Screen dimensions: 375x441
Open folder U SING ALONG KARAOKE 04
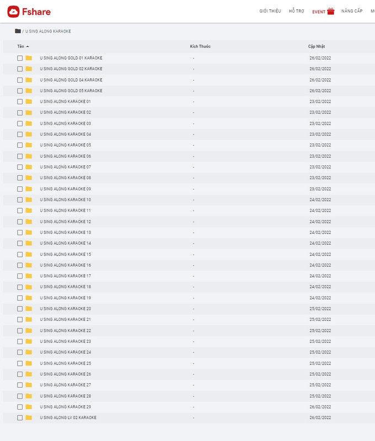click(65, 134)
